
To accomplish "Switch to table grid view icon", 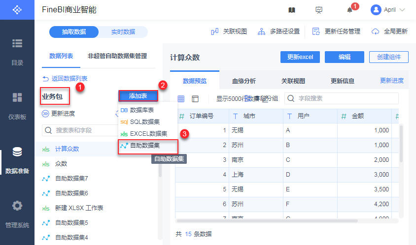I will pos(181,98).
